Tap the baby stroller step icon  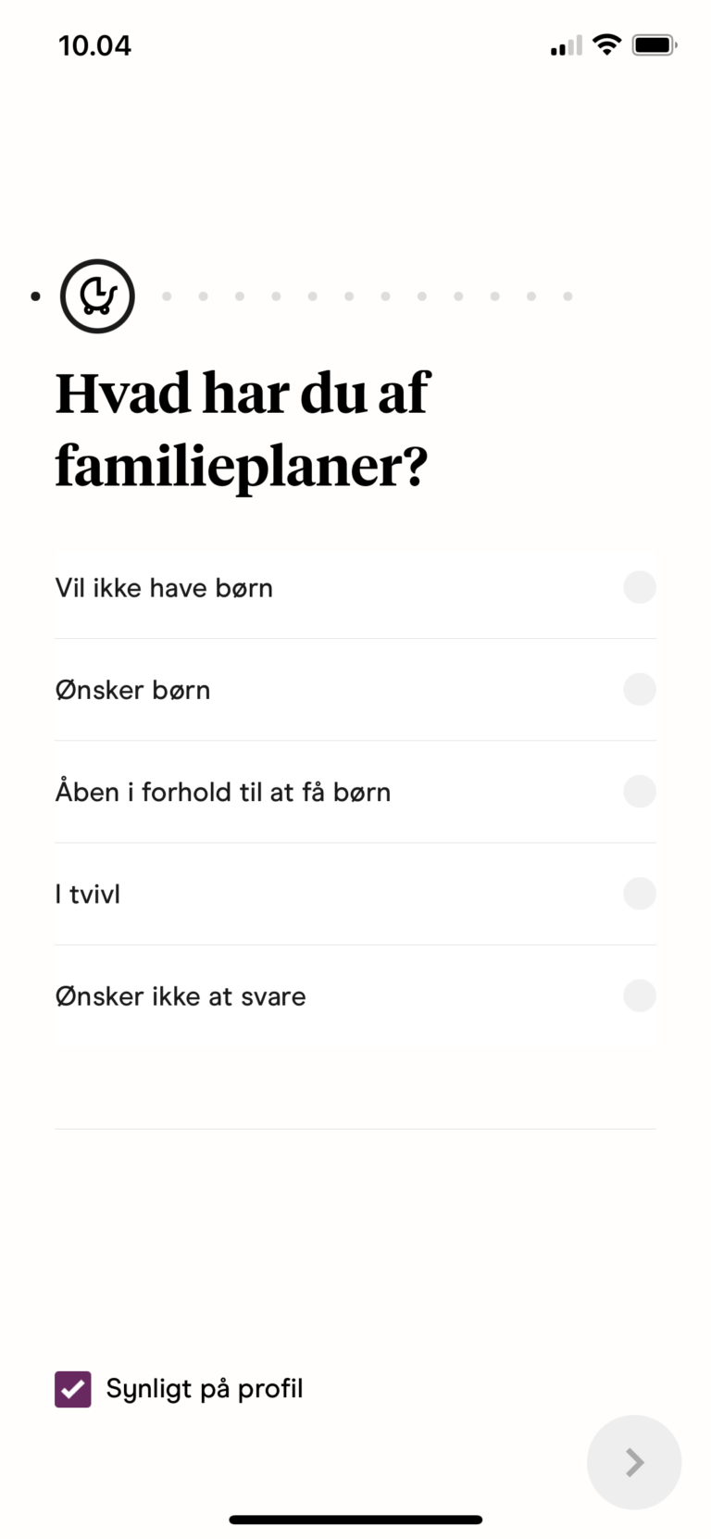[x=97, y=296]
